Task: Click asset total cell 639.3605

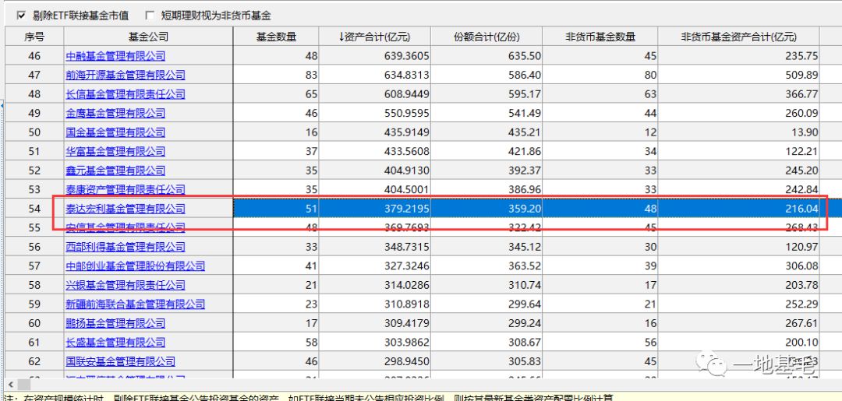Action: pyautogui.click(x=375, y=56)
